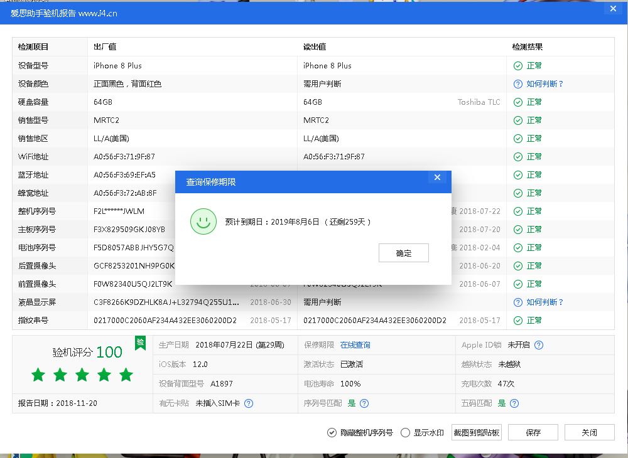This screenshot has width=628, height=458.
Task: Click the 保存 button
Action: (533, 432)
